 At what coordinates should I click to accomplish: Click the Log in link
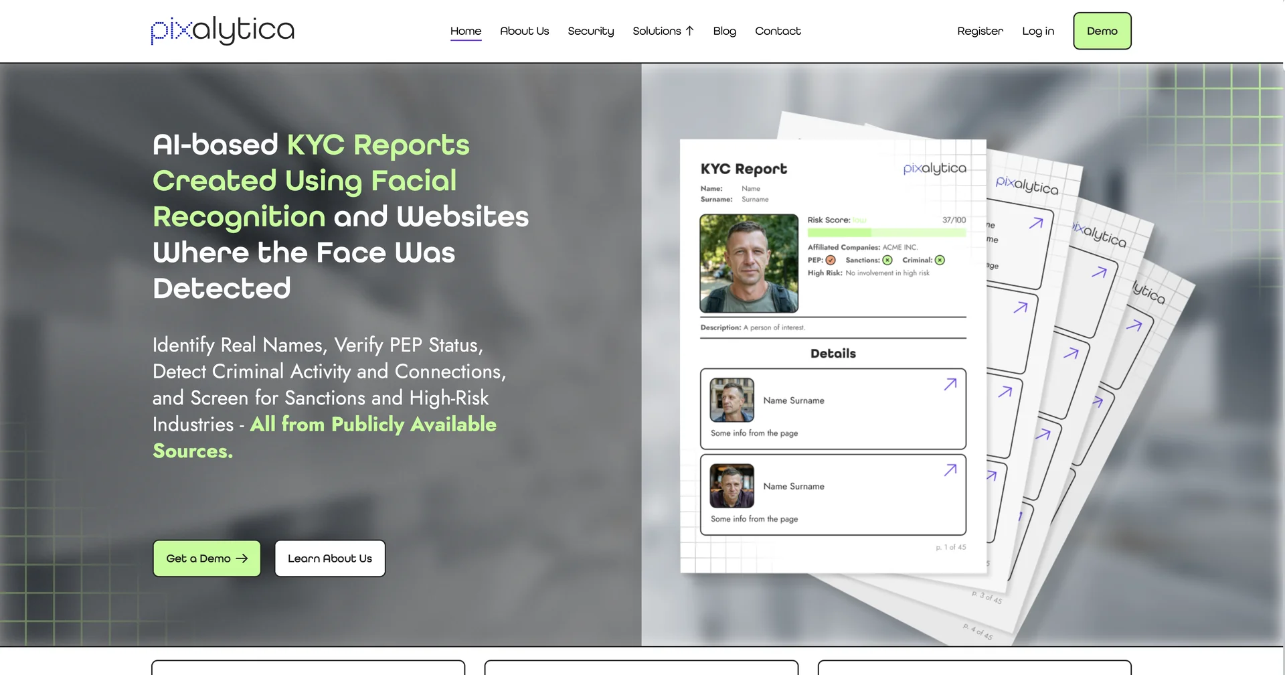coord(1038,31)
